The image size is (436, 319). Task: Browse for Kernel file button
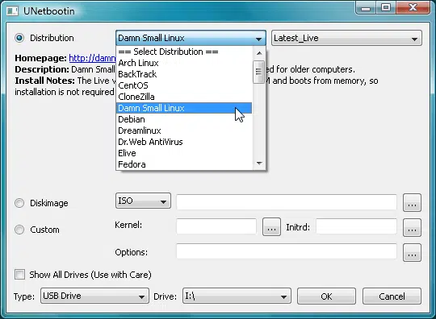click(x=271, y=227)
